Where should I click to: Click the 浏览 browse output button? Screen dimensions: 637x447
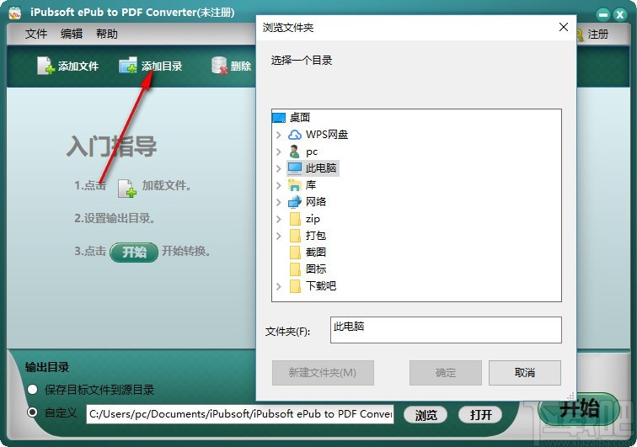(426, 415)
